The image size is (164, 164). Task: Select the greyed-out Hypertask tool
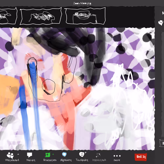point(99,157)
